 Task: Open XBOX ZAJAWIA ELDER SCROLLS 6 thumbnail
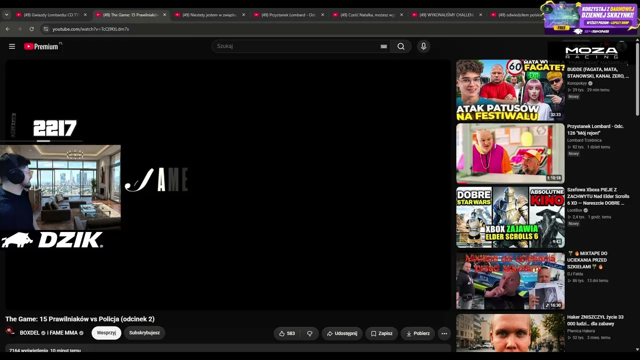510,217
